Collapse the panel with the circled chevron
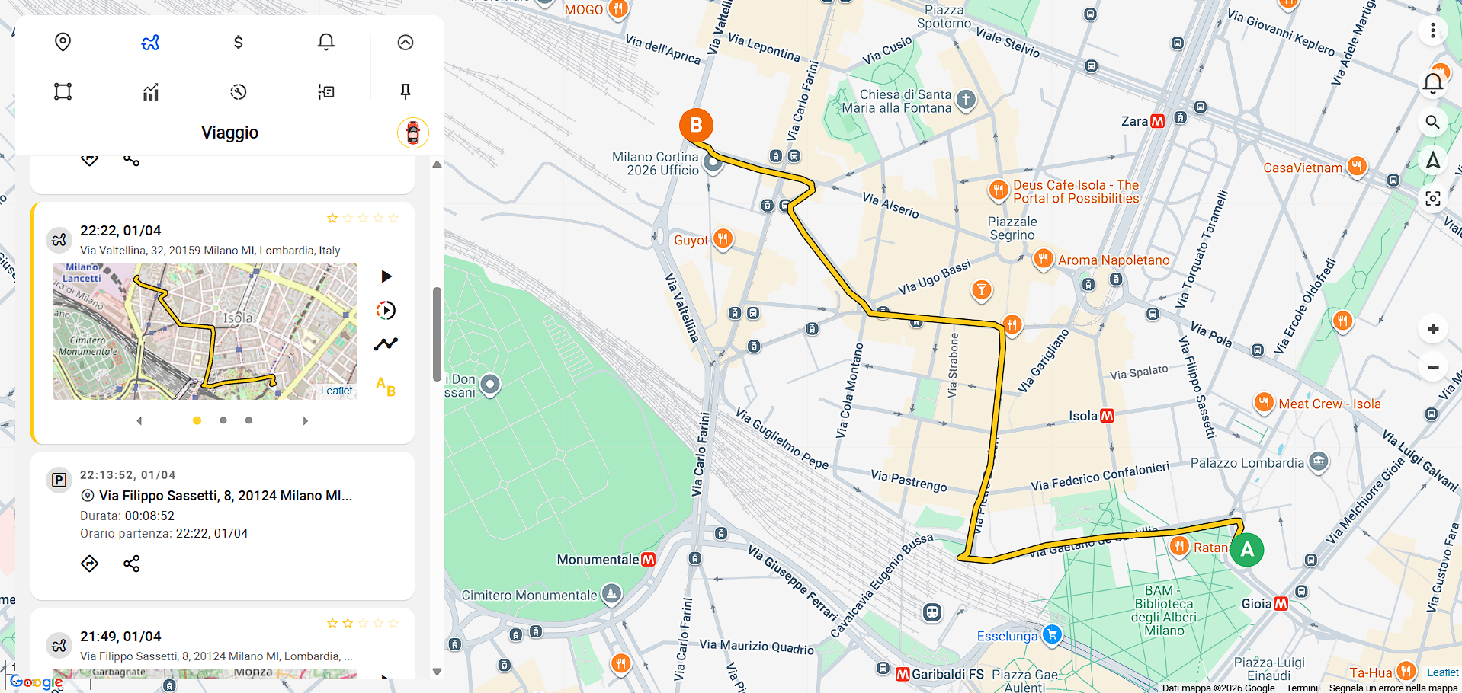1462x693 pixels. [405, 42]
